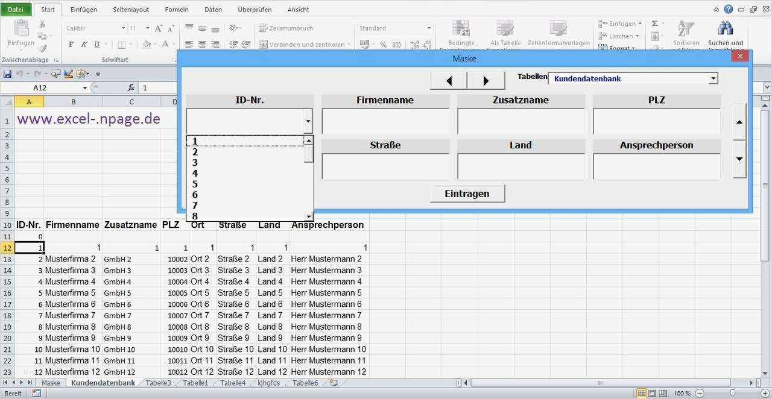Click the undo arrow in quick access

coord(19,74)
